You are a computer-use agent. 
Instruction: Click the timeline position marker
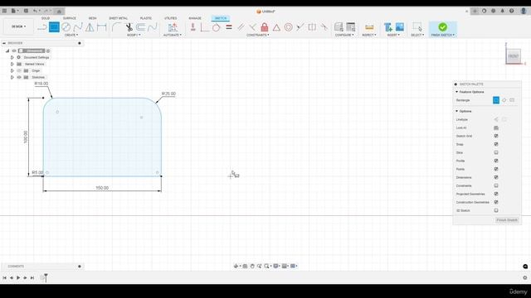(x=46, y=277)
